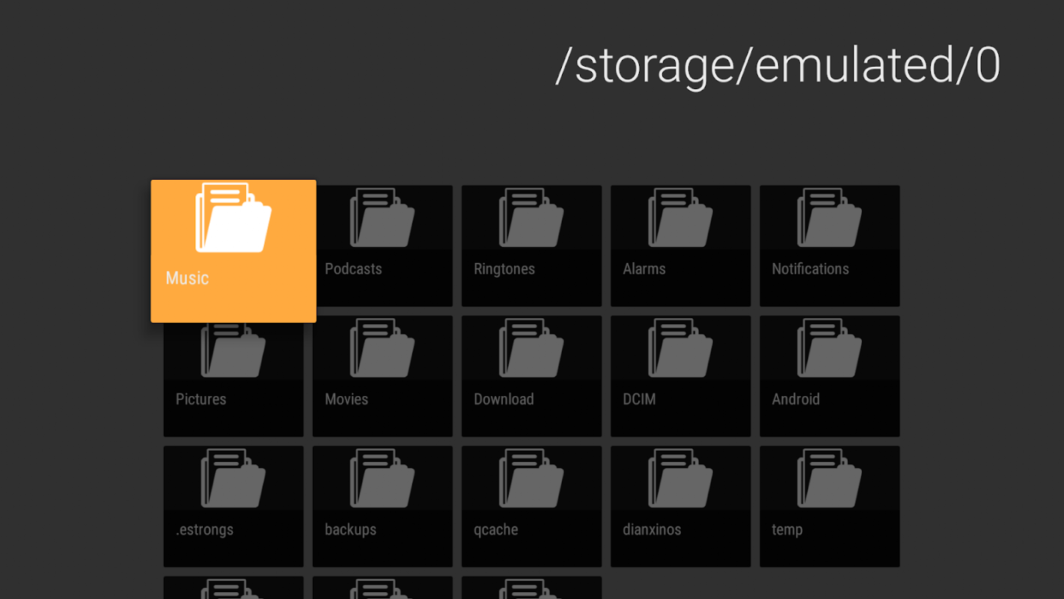The height and width of the screenshot is (599, 1064).
Task: Select the Movies folder icon
Action: click(382, 347)
